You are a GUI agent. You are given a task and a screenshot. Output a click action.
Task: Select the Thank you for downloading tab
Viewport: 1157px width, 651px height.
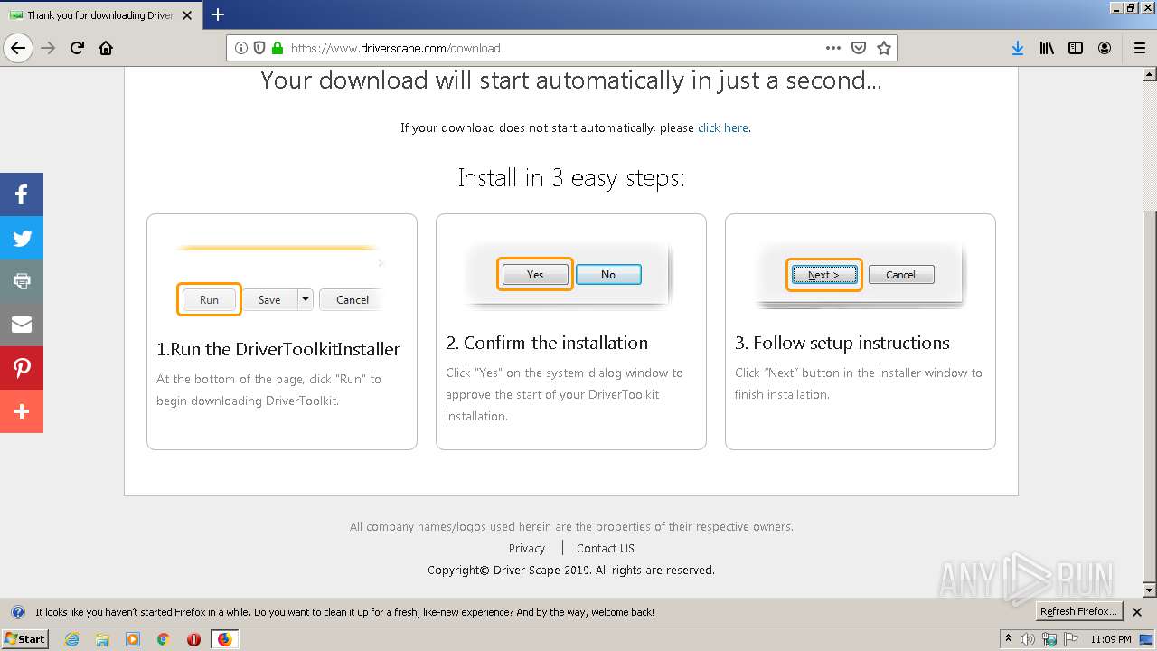point(99,15)
